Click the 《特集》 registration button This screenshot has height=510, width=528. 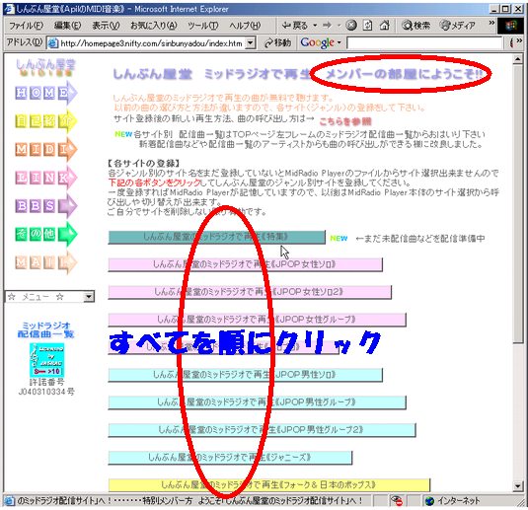coord(216,238)
